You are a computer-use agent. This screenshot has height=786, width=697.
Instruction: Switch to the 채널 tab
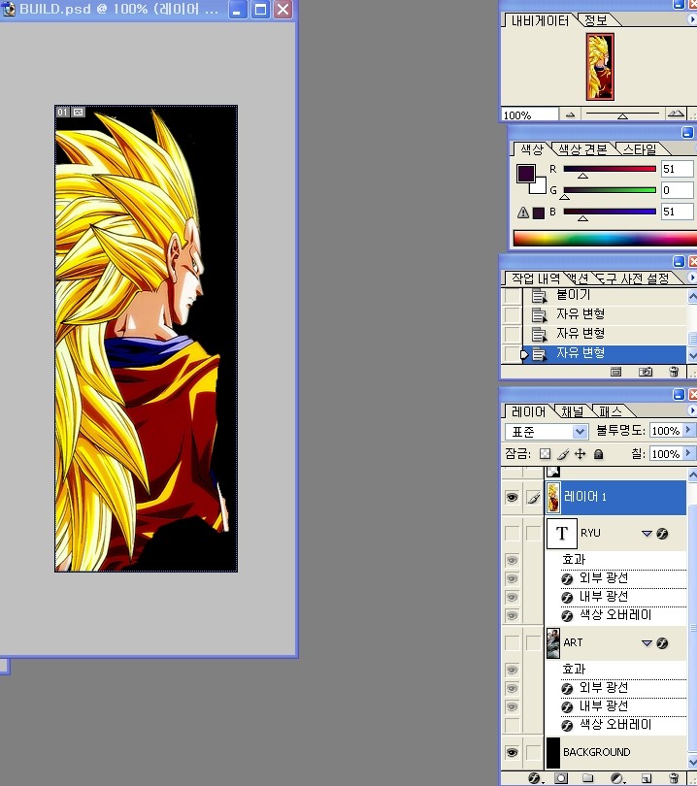point(572,412)
